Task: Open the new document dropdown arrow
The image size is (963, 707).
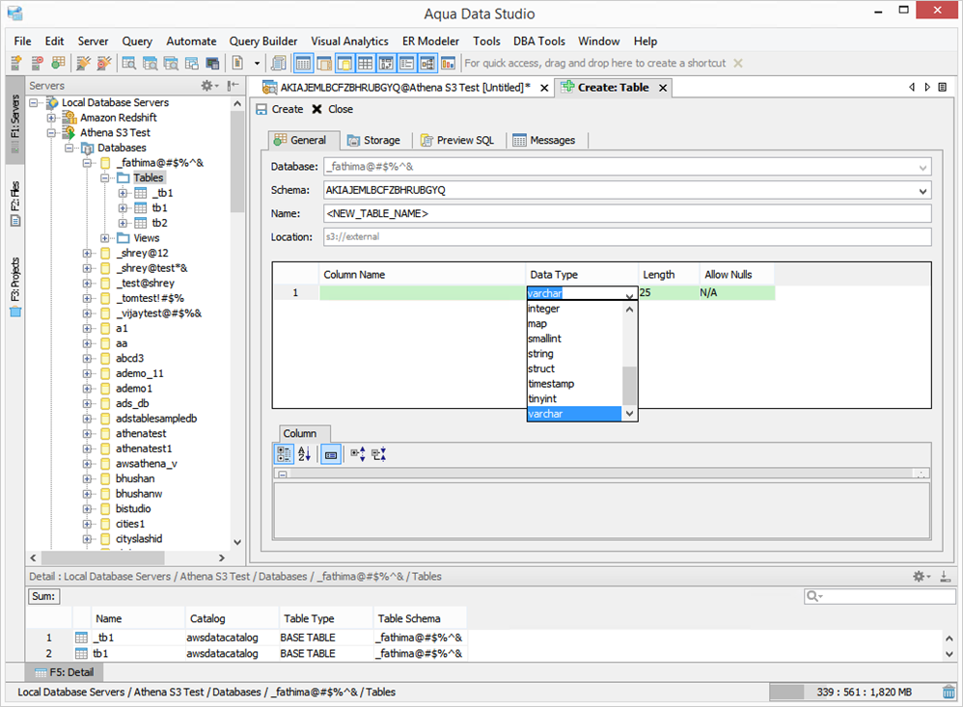Action: tap(257, 64)
